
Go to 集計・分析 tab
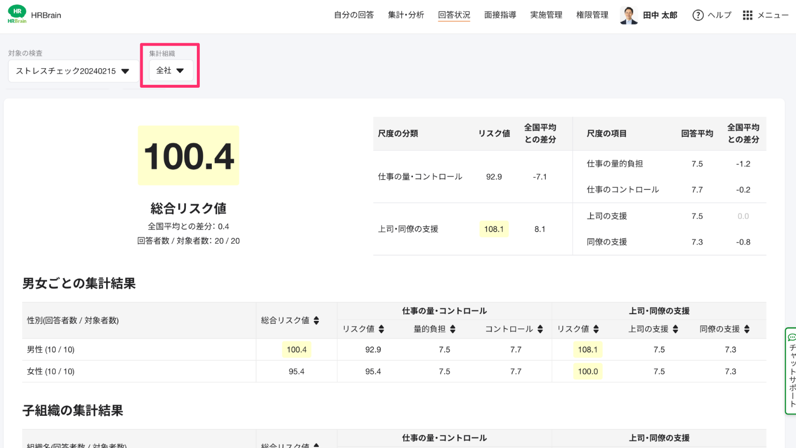[x=406, y=15]
